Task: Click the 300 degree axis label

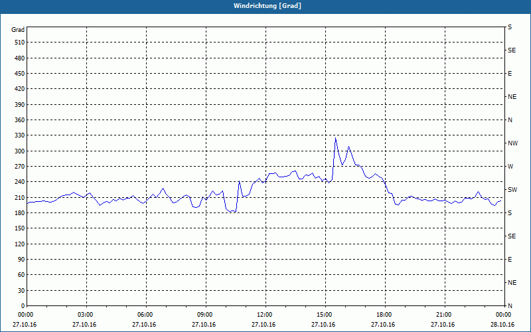Action: click(20, 151)
